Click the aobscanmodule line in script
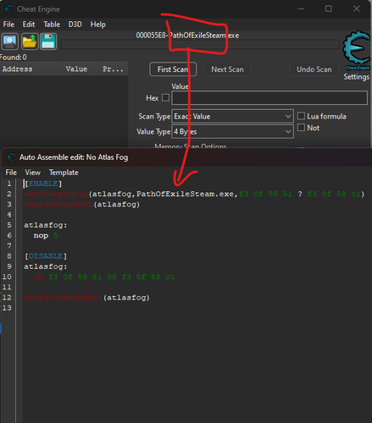 [194, 194]
